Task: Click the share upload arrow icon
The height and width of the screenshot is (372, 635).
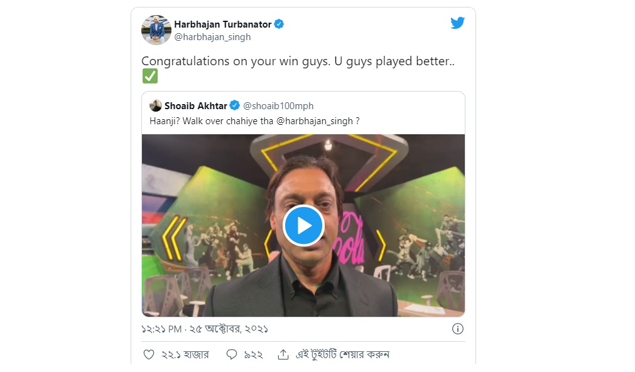Action: tap(283, 354)
